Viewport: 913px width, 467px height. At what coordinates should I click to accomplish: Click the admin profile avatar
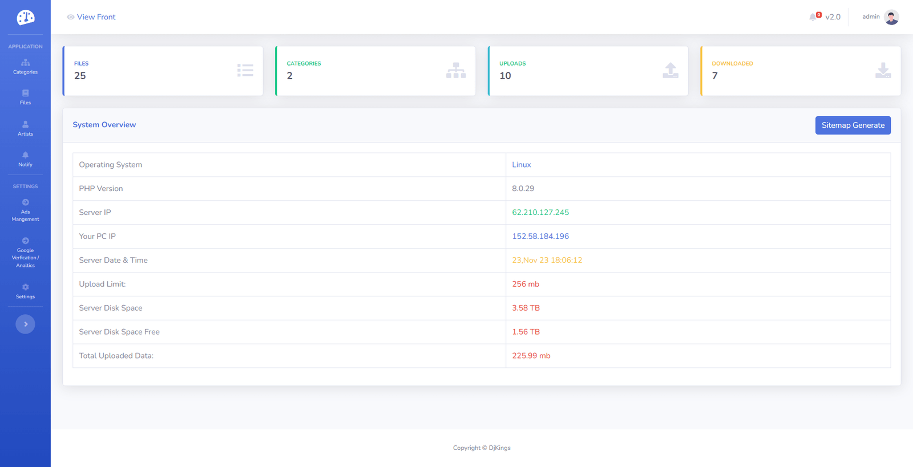pos(891,17)
